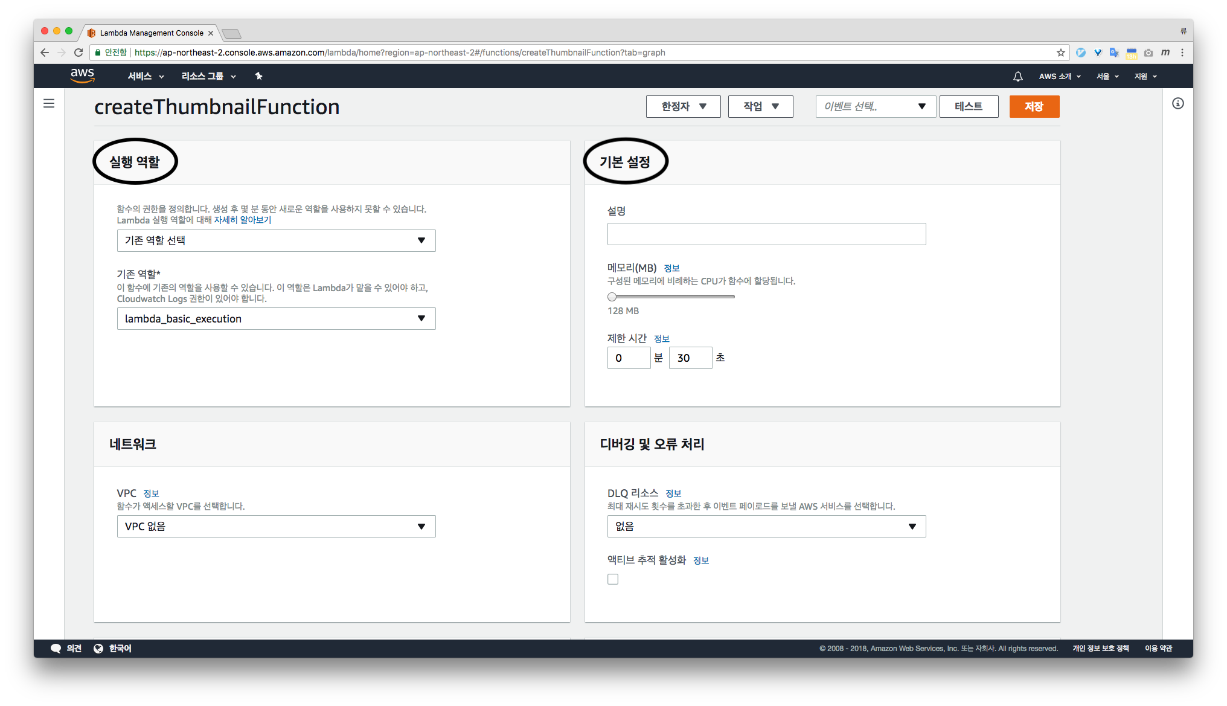Image resolution: width=1227 pixels, height=706 pixels.
Task: Click the memory (MB) slider handle
Action: pyautogui.click(x=612, y=297)
